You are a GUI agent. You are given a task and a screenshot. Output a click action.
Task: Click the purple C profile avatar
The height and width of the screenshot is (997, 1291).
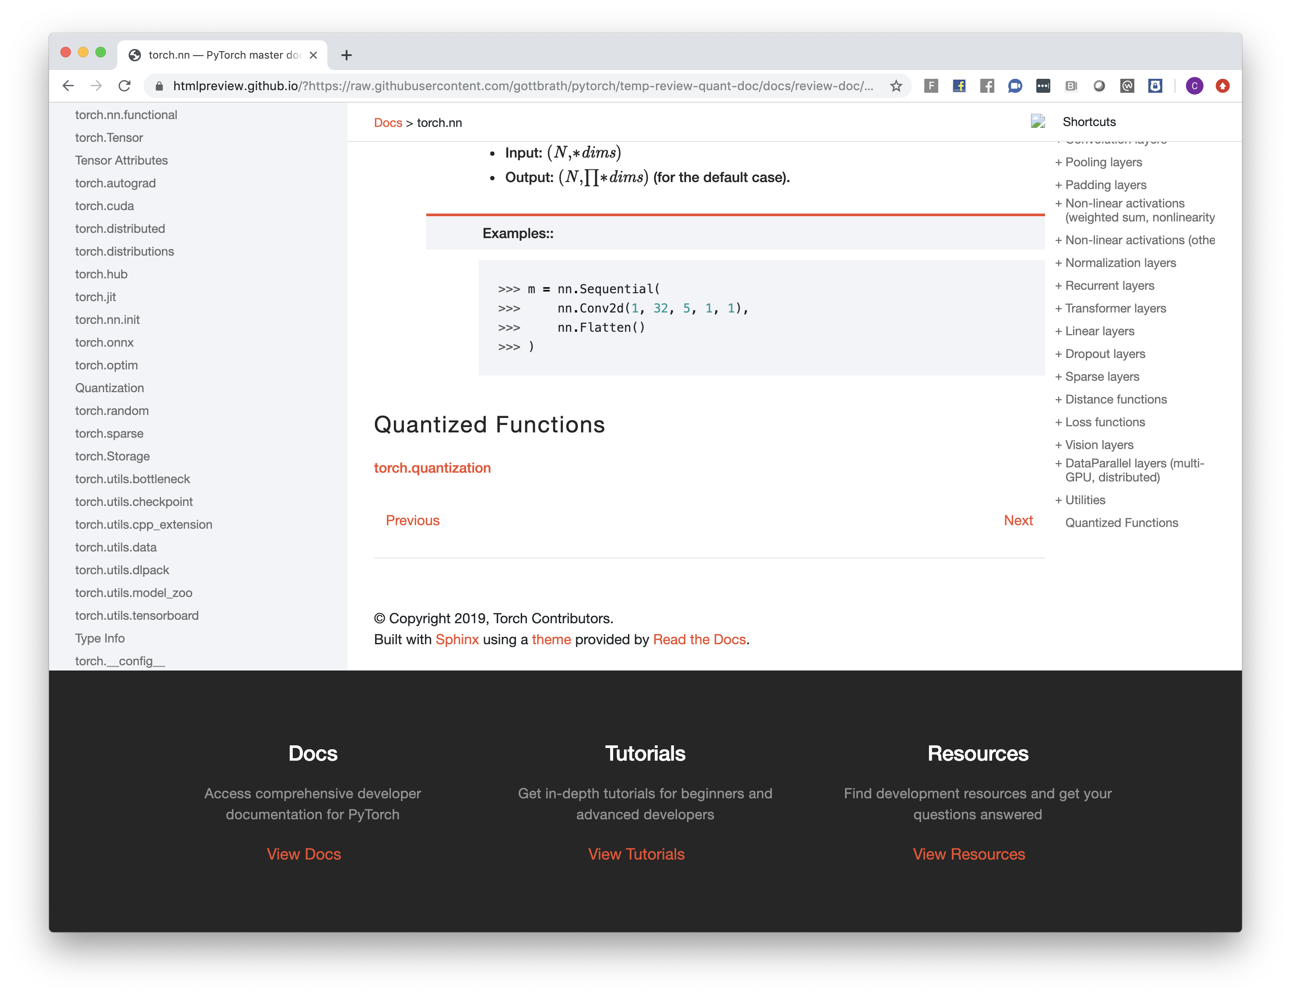1194,86
